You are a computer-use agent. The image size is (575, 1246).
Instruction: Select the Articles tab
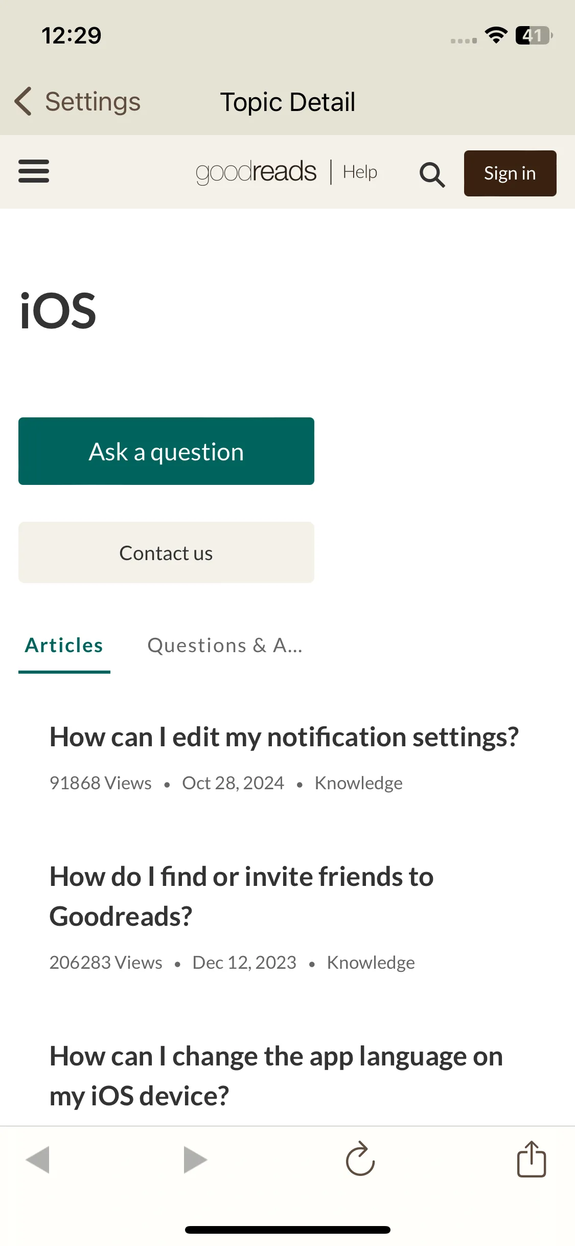pyautogui.click(x=64, y=646)
